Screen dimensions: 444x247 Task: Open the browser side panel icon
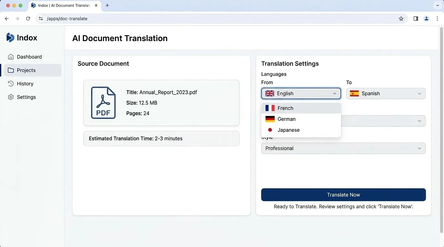tap(416, 19)
